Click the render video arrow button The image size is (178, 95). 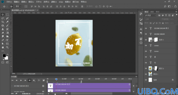click(x=16, y=93)
